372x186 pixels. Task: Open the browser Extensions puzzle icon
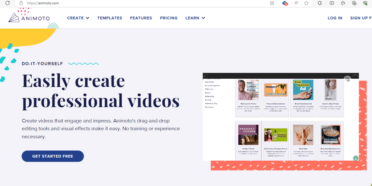pyautogui.click(x=320, y=3)
